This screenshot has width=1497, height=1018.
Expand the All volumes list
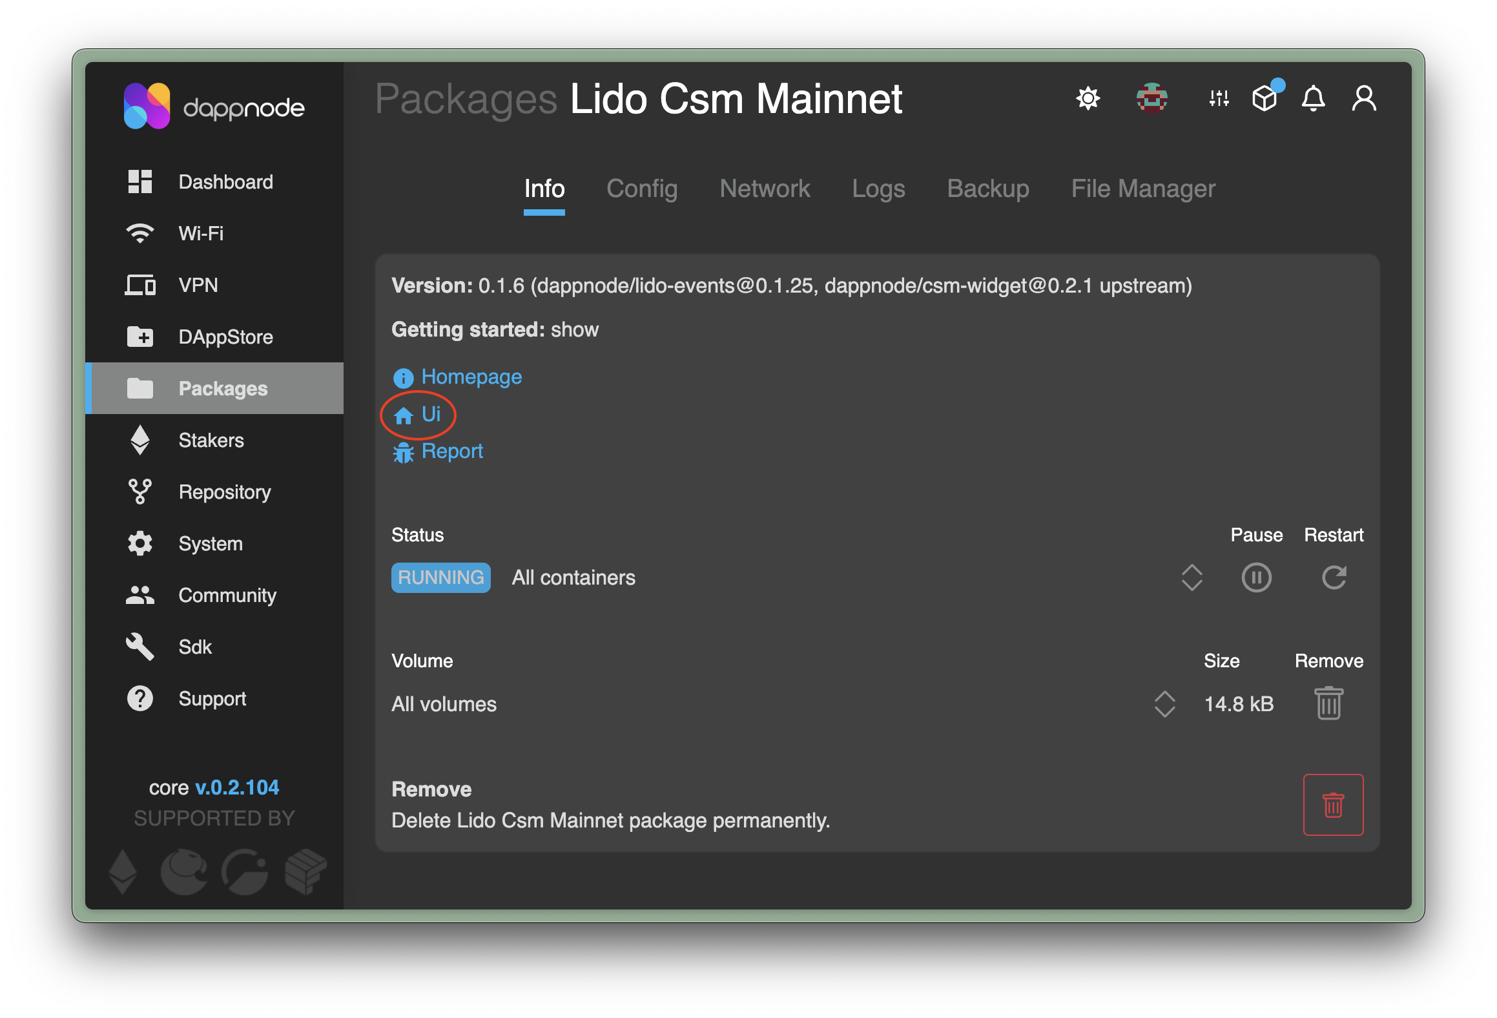pyautogui.click(x=1164, y=703)
